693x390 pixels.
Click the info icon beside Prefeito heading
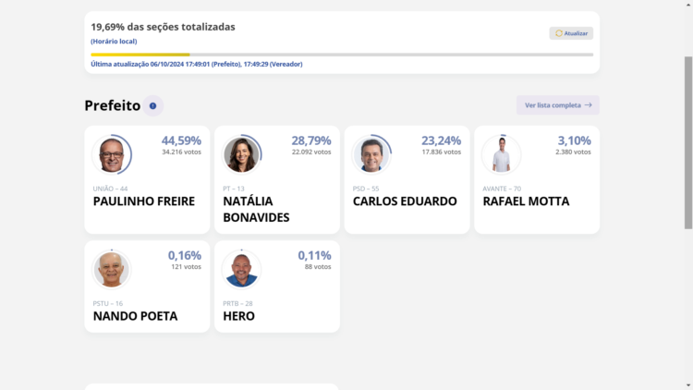coord(152,106)
